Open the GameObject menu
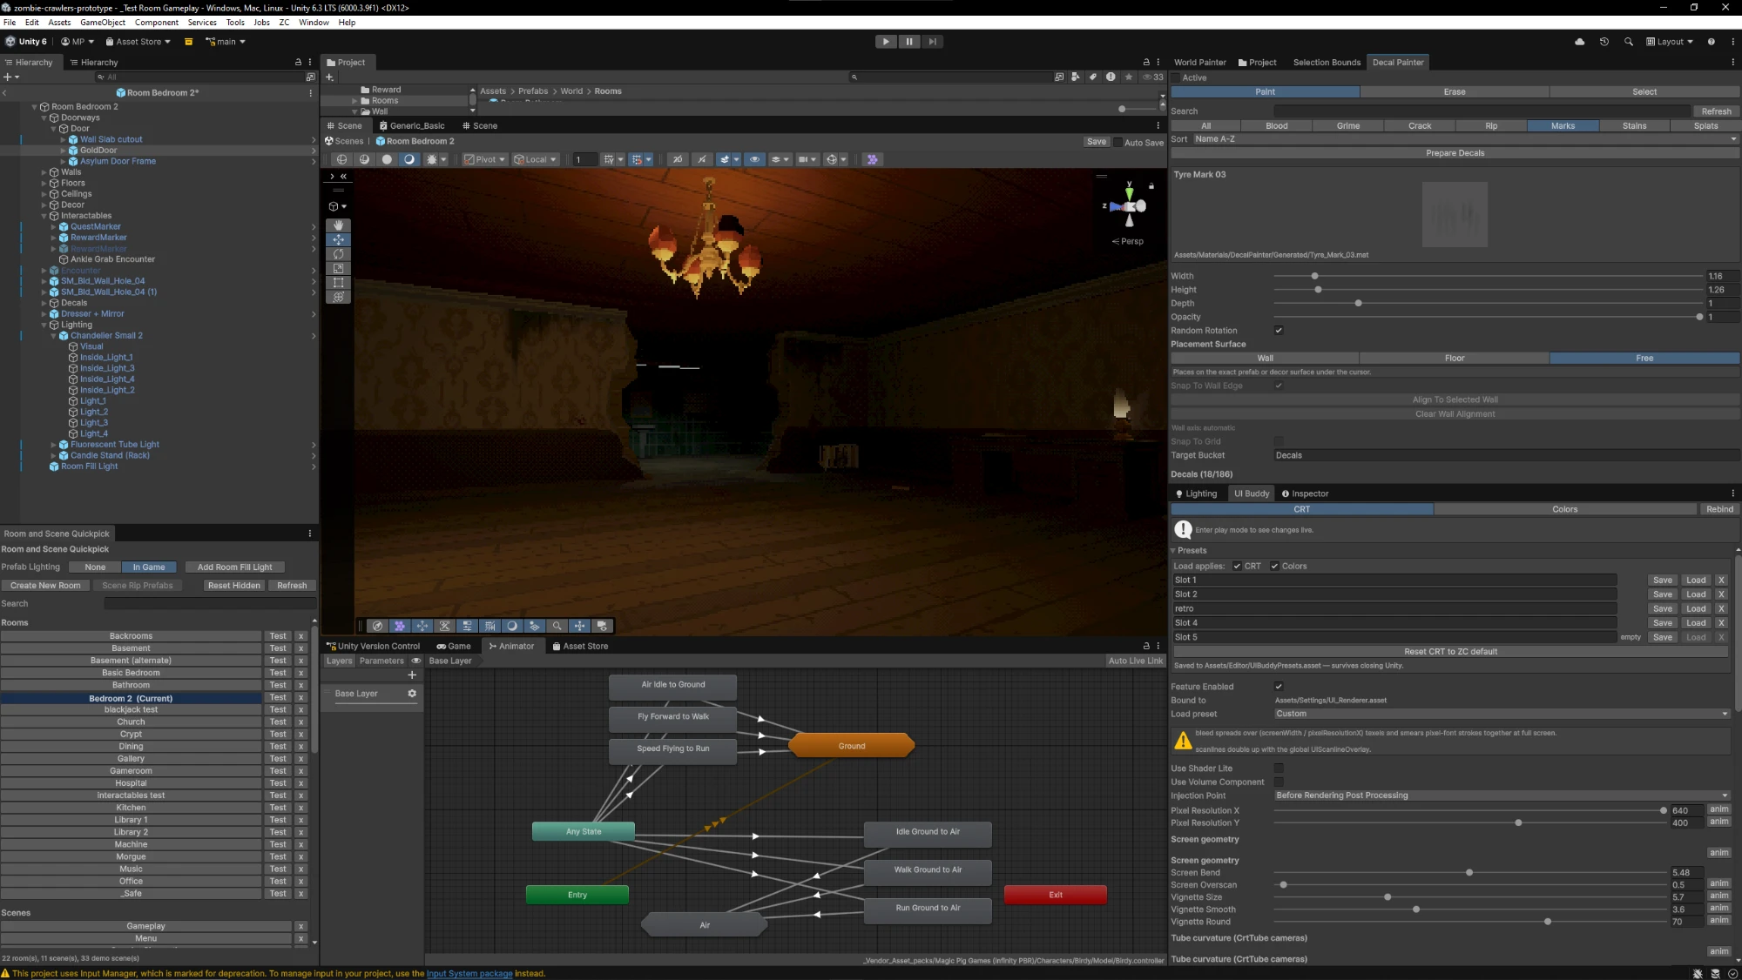This screenshot has height=980, width=1742. pos(103,23)
